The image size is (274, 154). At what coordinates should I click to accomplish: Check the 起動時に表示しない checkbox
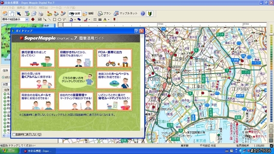[14, 134]
